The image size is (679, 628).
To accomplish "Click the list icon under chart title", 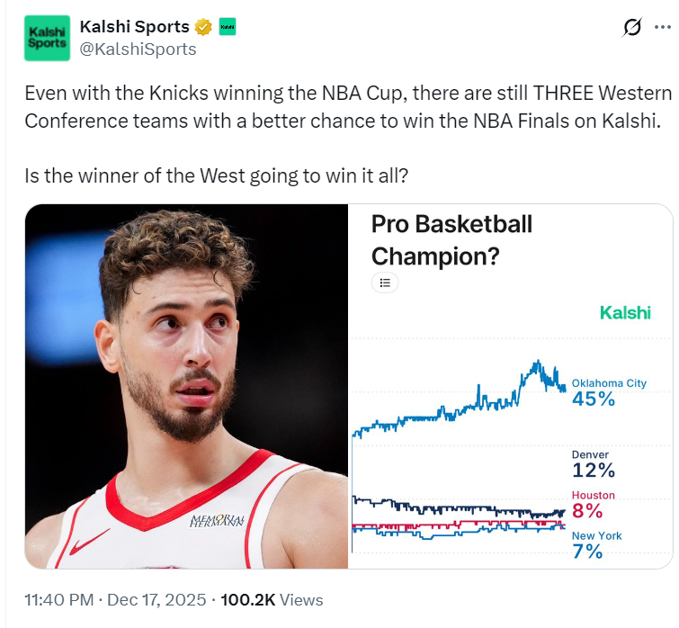I will pos(385,283).
